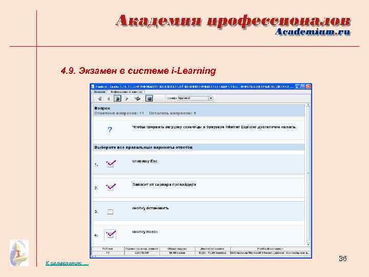Click the slanted arrow toolbar icon
Screen dimensions: 369x277
click(x=127, y=98)
